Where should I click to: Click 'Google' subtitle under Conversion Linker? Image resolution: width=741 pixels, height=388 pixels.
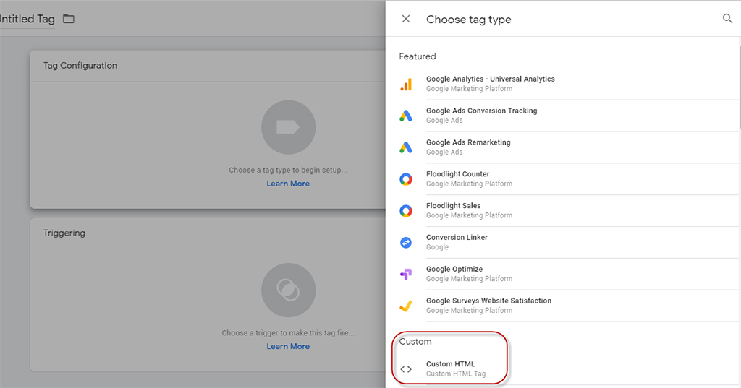tap(438, 247)
